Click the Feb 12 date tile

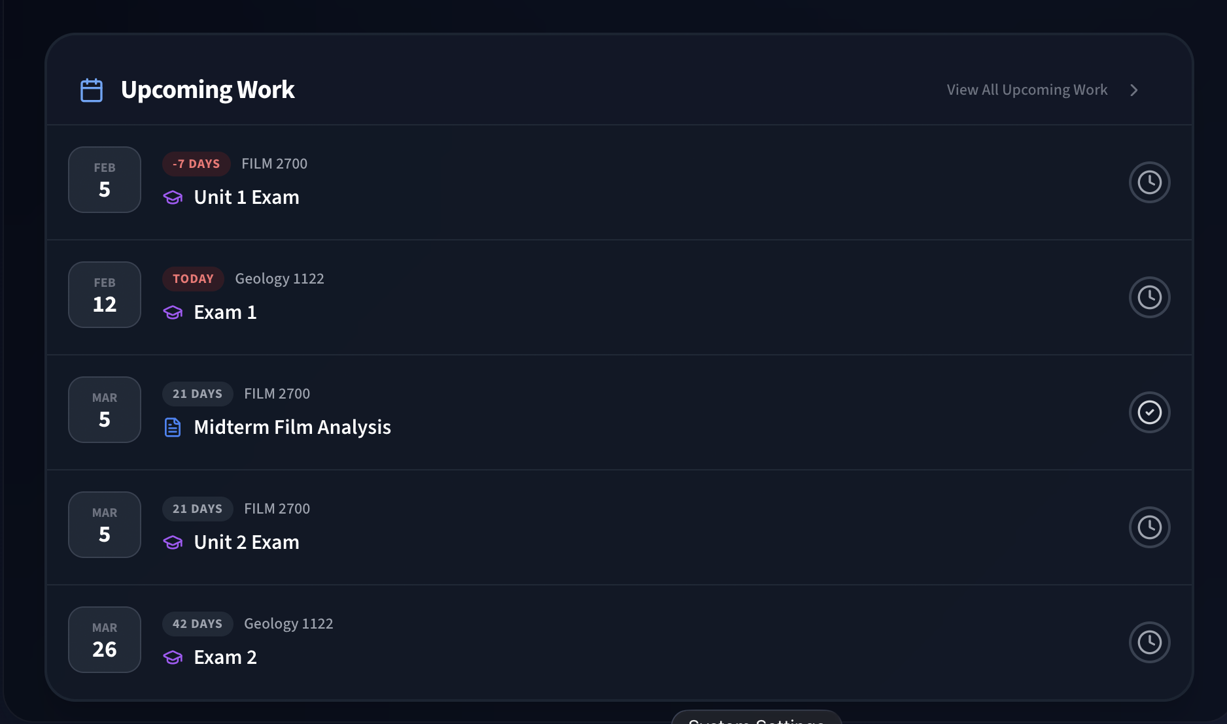click(x=105, y=295)
